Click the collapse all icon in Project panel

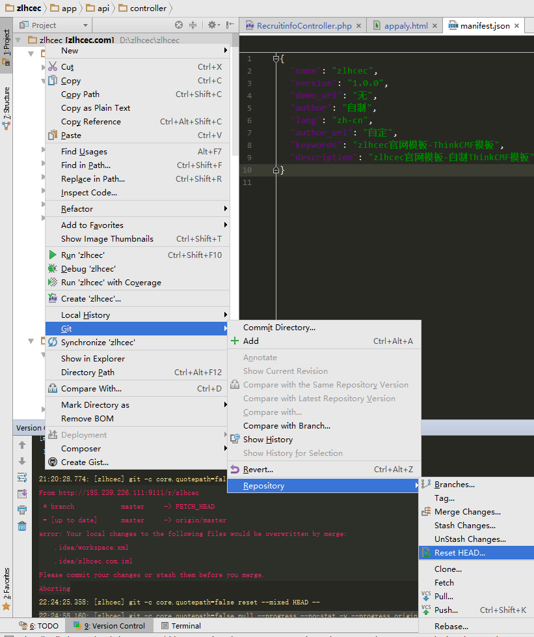point(193,25)
